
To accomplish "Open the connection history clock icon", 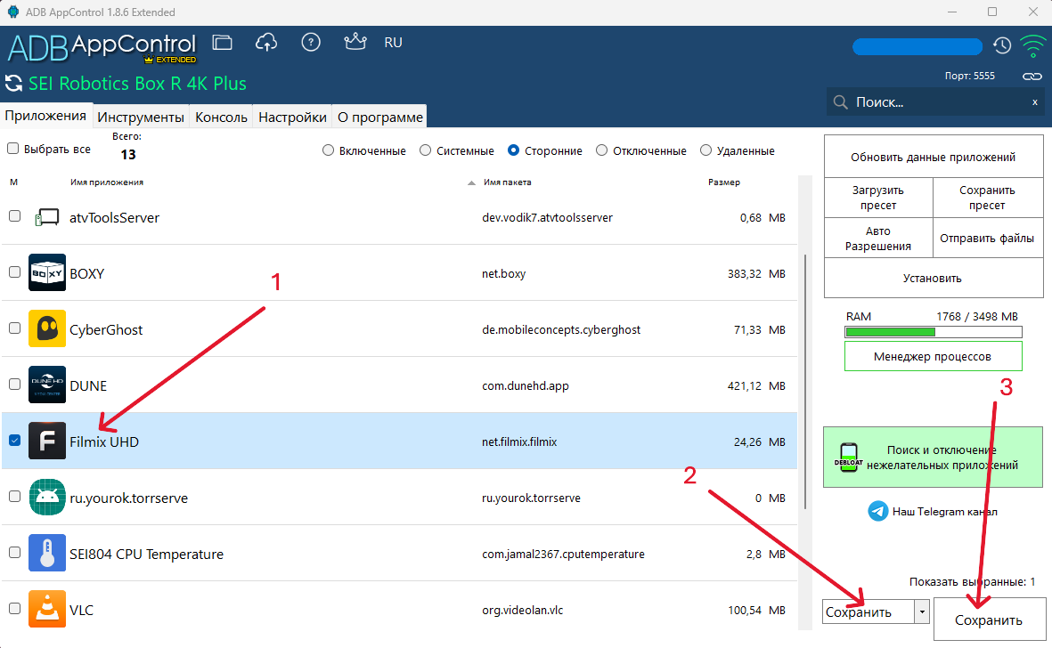I will click(x=1002, y=45).
